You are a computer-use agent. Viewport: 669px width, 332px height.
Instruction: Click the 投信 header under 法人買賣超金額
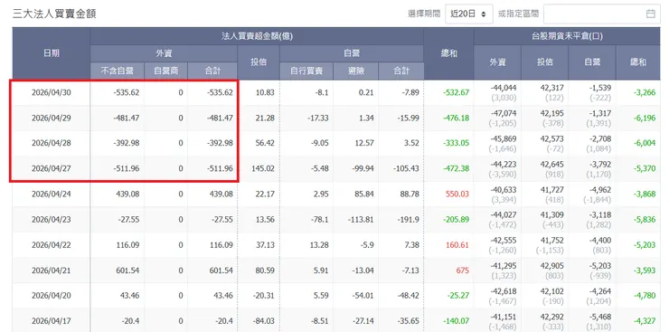click(x=259, y=62)
